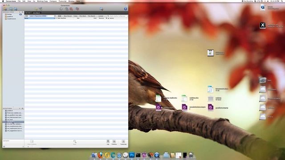
Task: Open the Transcript menu
Action: pyautogui.click(x=62, y=1)
